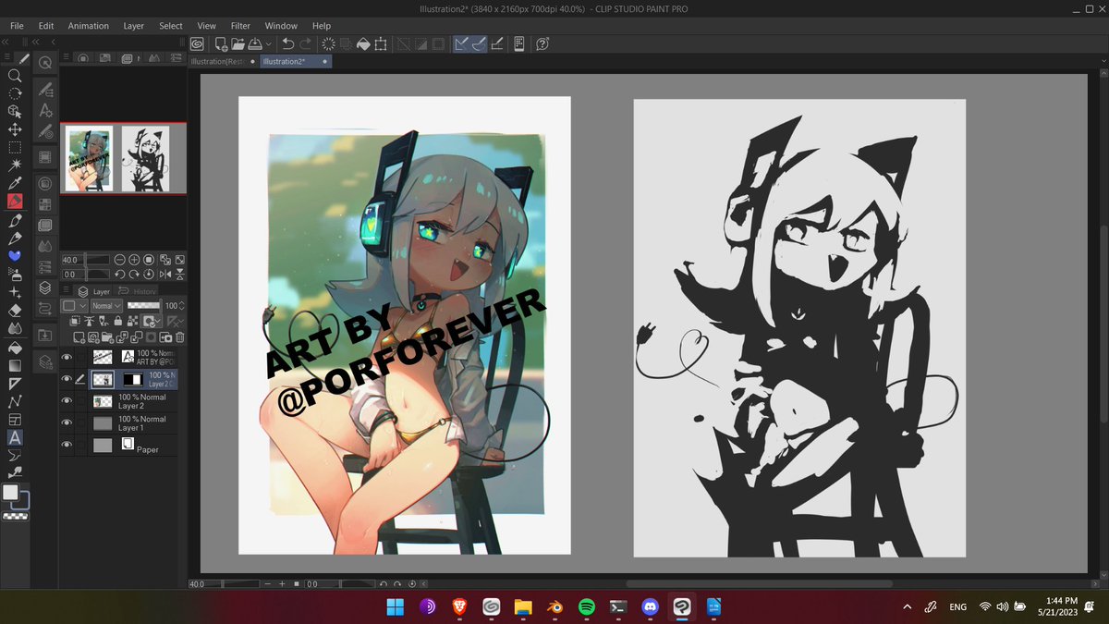This screenshot has width=1109, height=624.
Task: Click the Zoom out minus icon in Navigator
Action: click(x=119, y=261)
